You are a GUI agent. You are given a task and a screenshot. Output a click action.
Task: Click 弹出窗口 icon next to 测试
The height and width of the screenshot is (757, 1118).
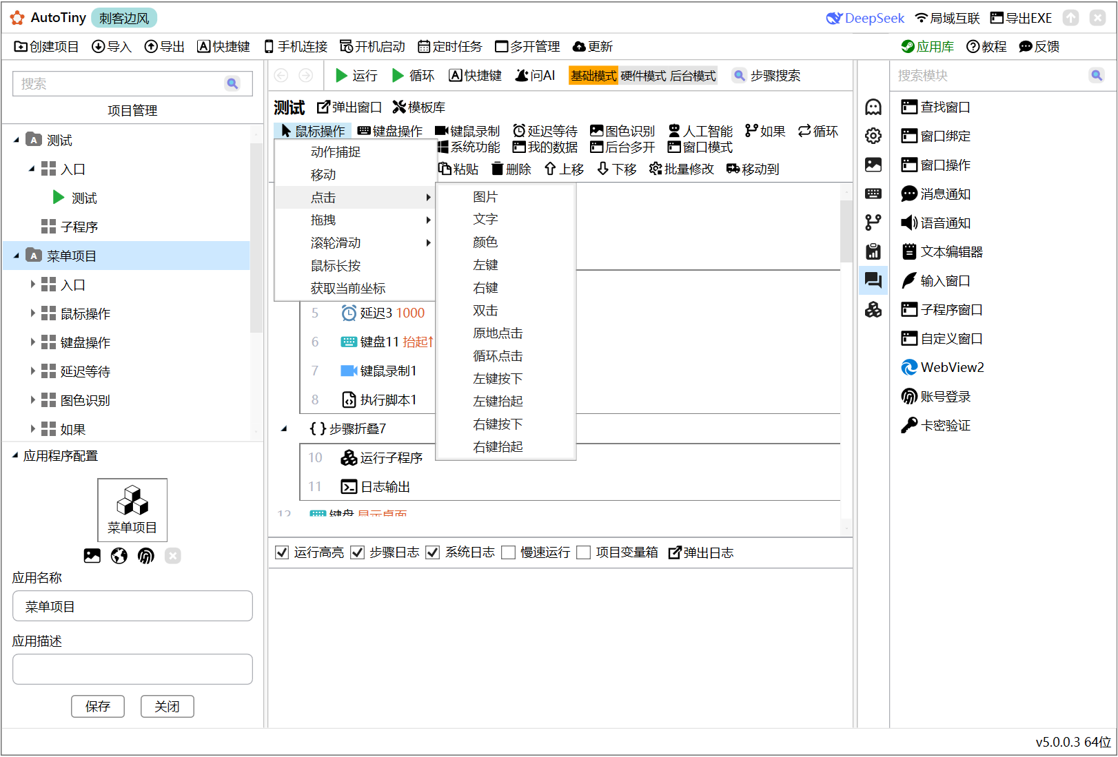[x=323, y=107]
